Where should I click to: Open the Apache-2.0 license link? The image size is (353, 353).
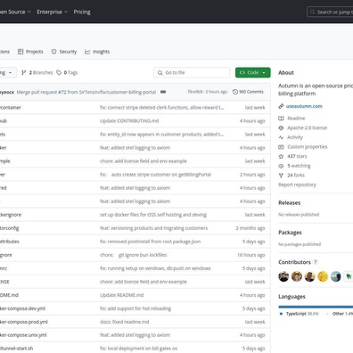click(x=307, y=127)
